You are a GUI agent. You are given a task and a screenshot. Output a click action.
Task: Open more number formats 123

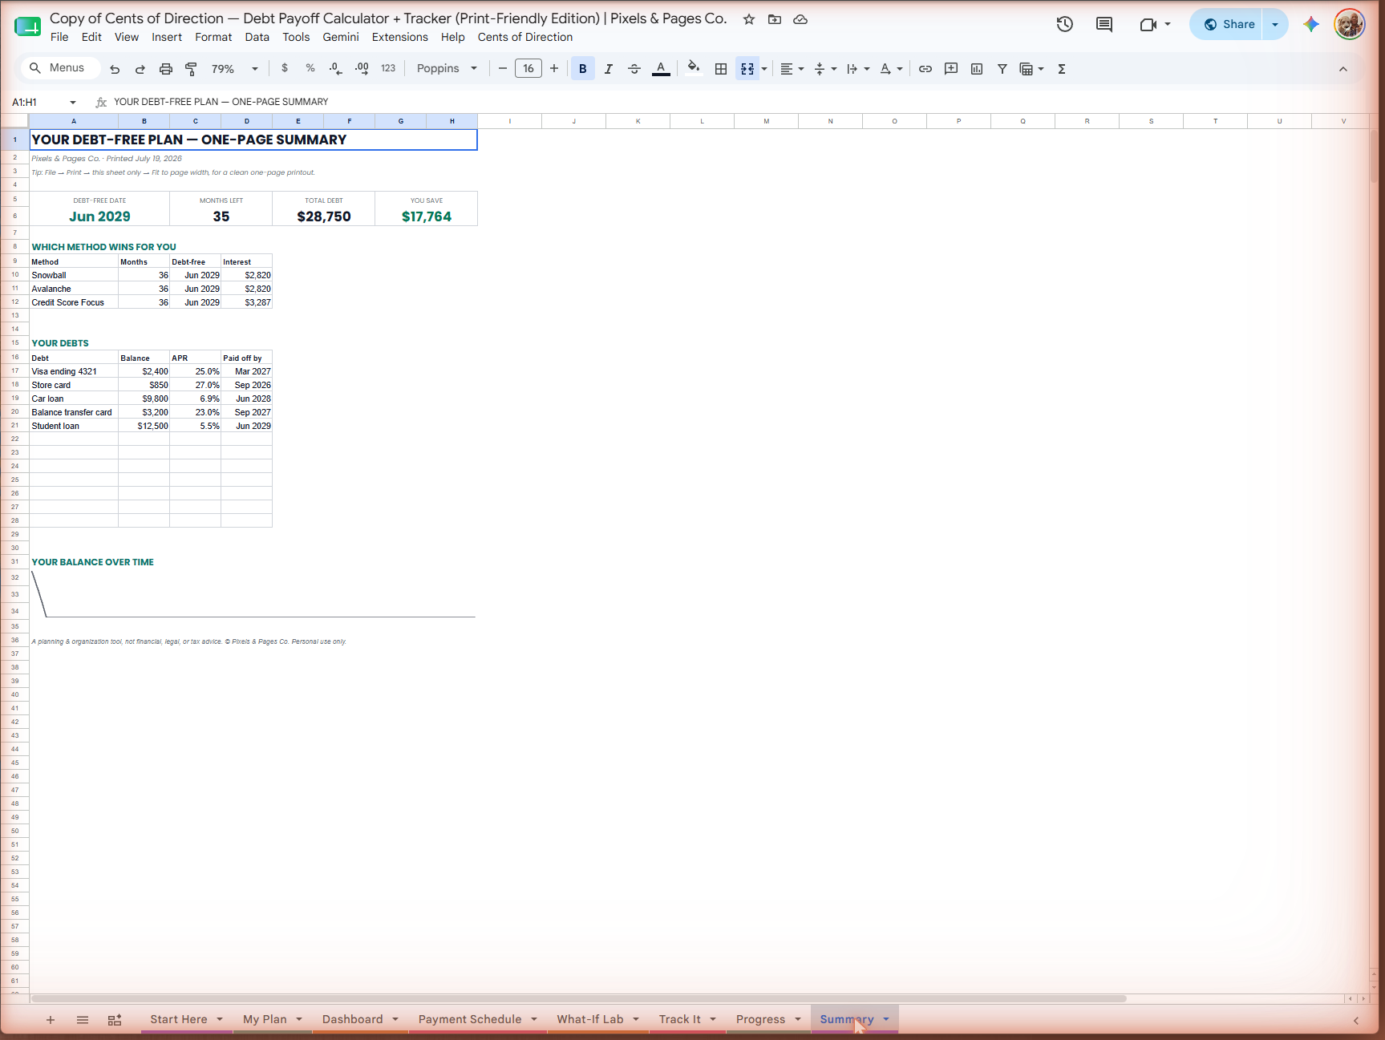(388, 68)
